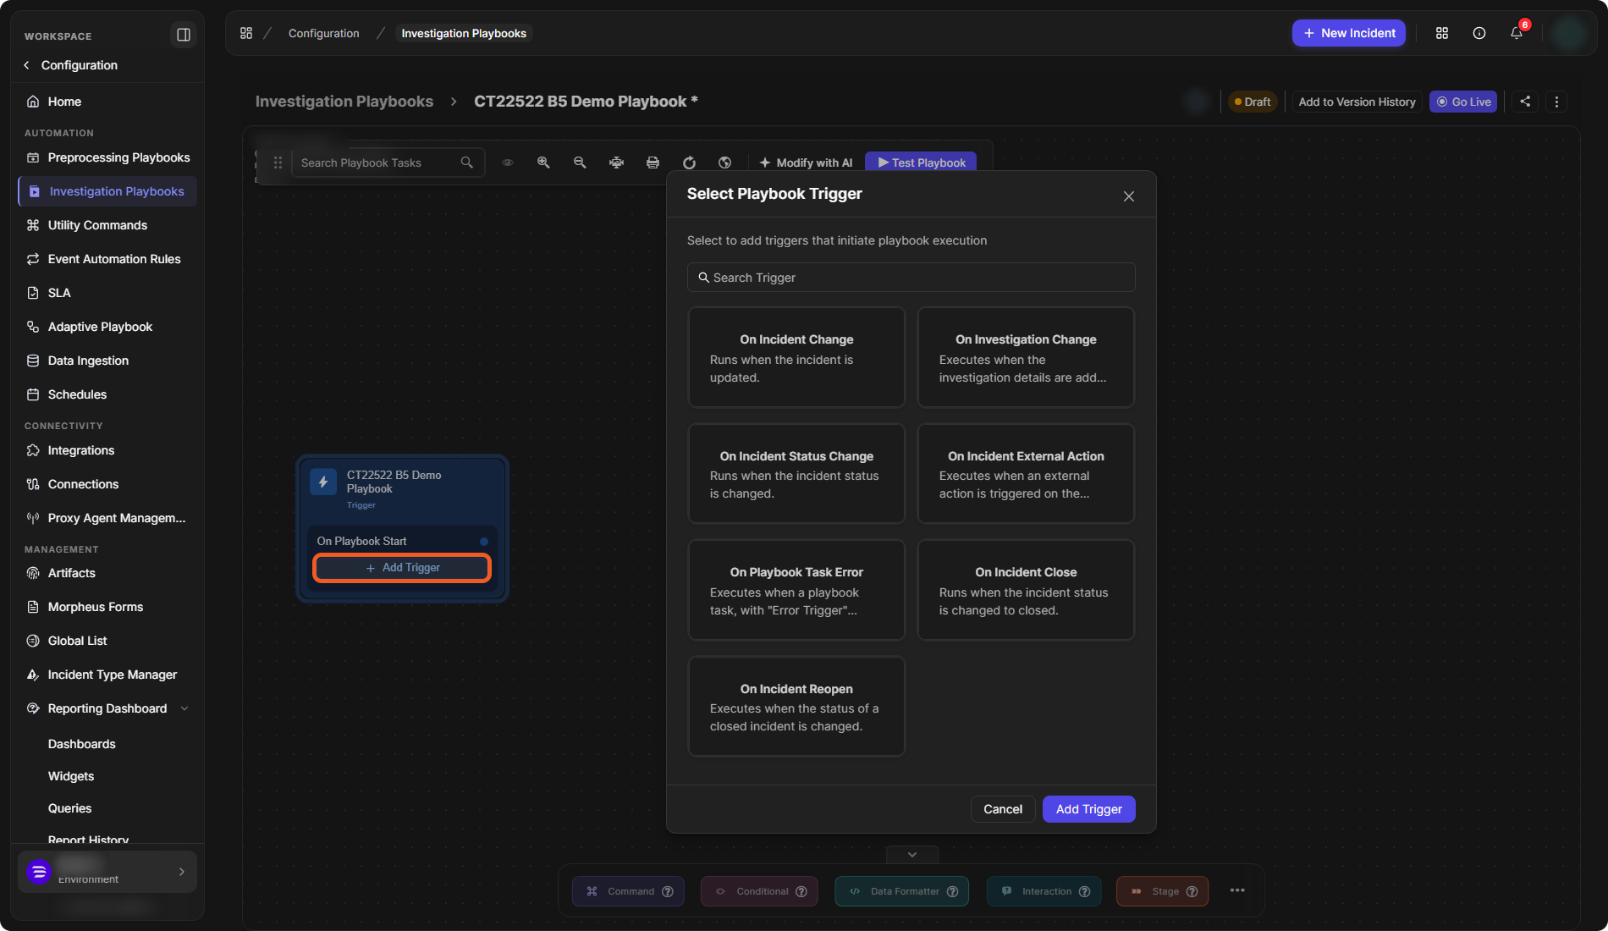Open the apps grid icon in header
1608x931 pixels.
[1442, 33]
